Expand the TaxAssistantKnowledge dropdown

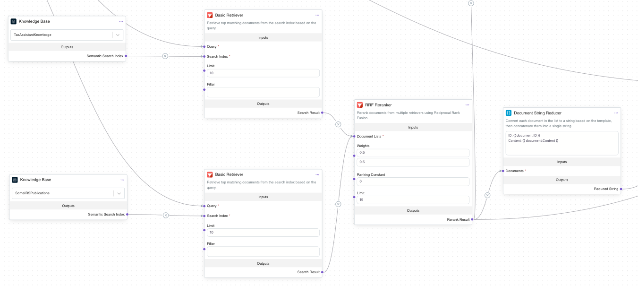click(118, 35)
